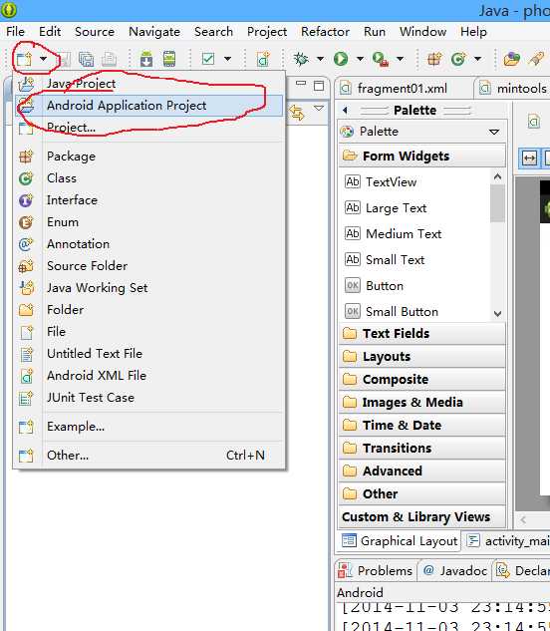550x631 pixels.
Task: Select Java Working Set
Action: (149, 288)
